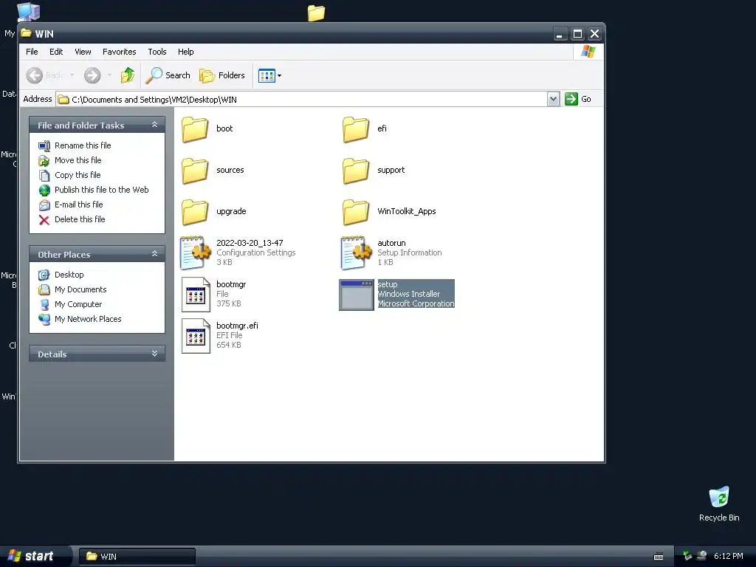The width and height of the screenshot is (756, 567).
Task: Click the keyboard icon in taskbar
Action: tap(659, 557)
